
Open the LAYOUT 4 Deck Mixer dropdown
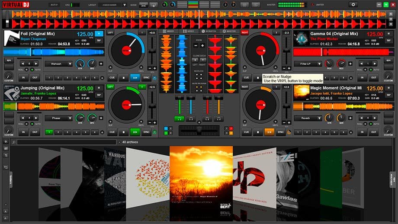tap(125, 5)
